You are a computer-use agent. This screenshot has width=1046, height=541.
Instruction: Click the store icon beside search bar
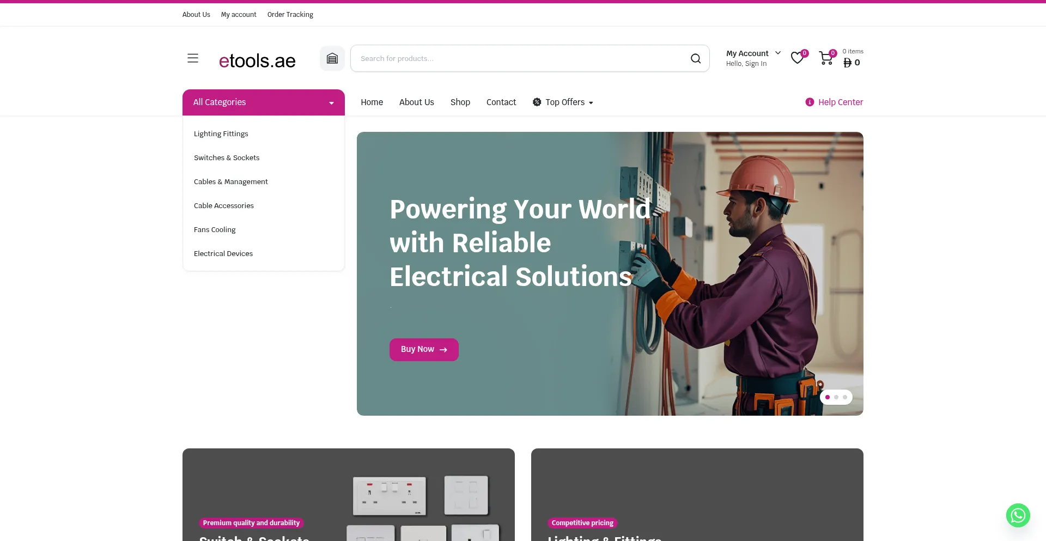pyautogui.click(x=332, y=58)
